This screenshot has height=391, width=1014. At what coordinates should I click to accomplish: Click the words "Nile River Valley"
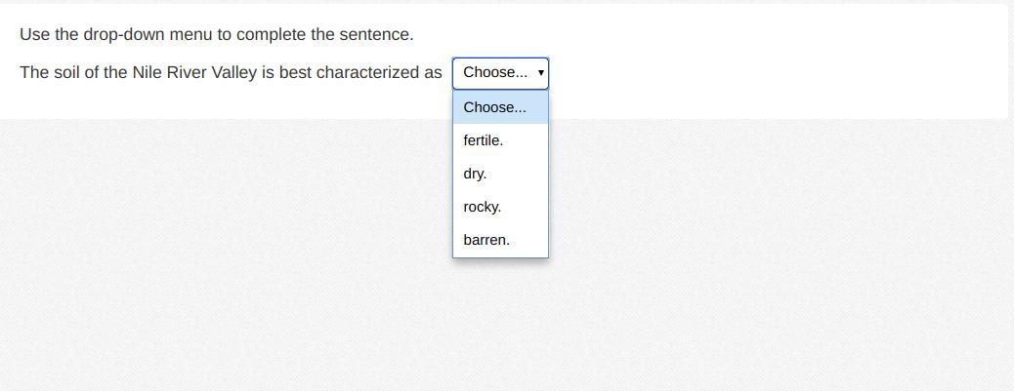point(194,72)
